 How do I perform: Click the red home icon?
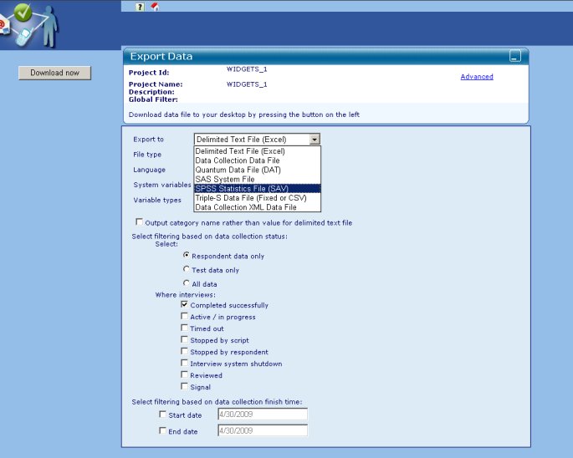coord(155,6)
